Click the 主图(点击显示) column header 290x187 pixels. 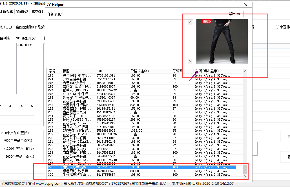[x=215, y=71]
